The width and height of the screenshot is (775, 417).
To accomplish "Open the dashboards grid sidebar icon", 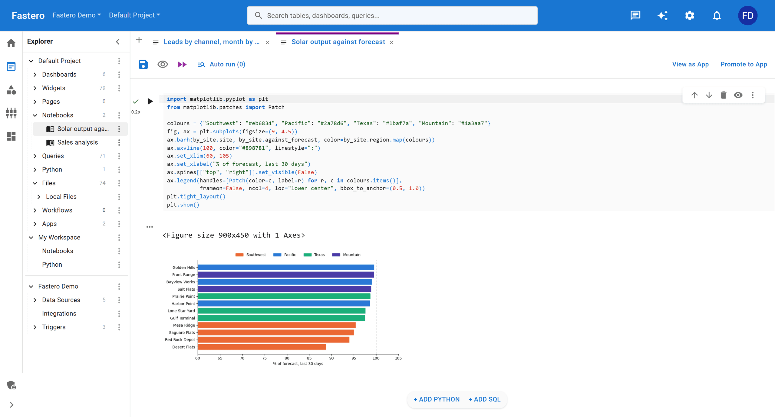I will [x=11, y=136].
